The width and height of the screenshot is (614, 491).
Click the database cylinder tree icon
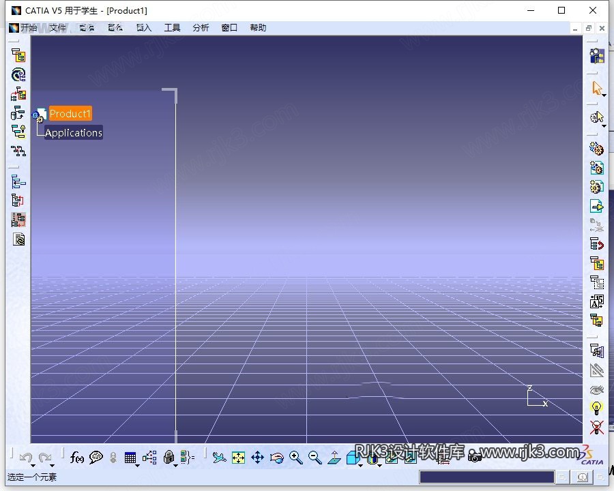tap(18, 113)
